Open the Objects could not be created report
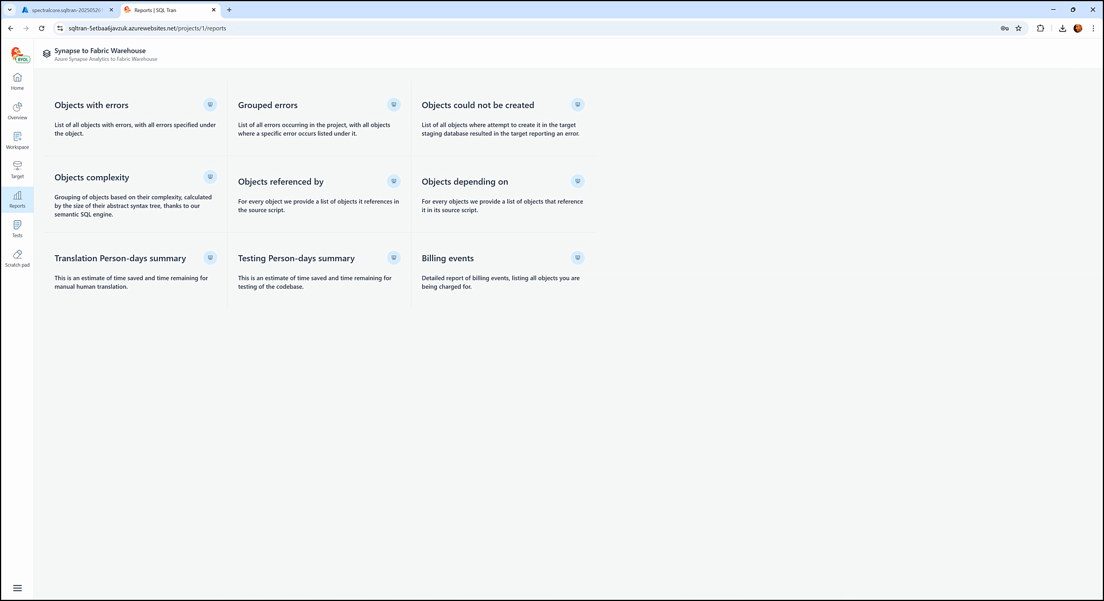The width and height of the screenshot is (1104, 601). [x=477, y=106]
